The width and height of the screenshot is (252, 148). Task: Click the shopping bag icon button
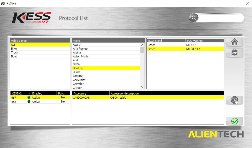[234, 52]
